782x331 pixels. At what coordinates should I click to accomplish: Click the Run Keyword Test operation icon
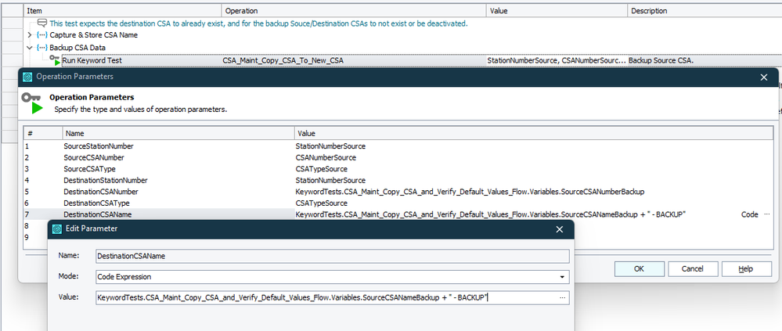[55, 59]
